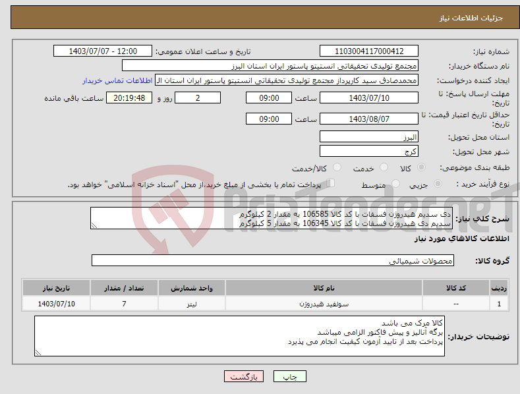Select the جزیی purchase type radio
The width and height of the screenshot is (520, 394).
(x=438, y=184)
